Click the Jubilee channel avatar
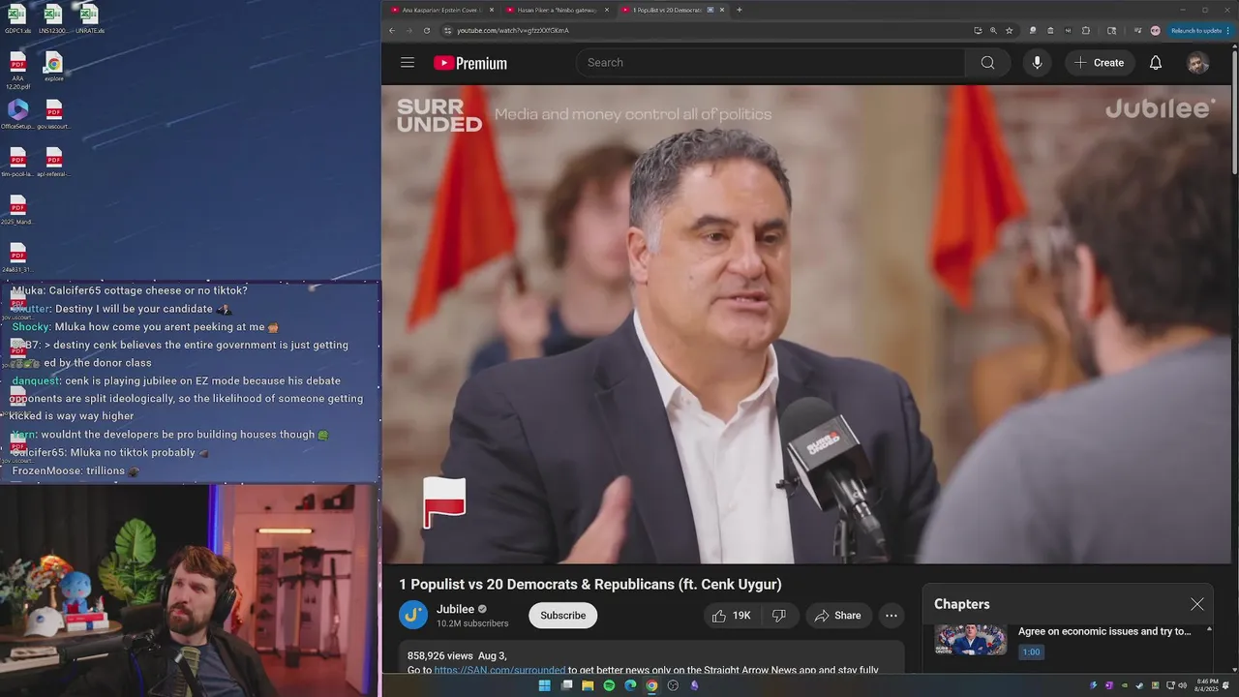Image resolution: width=1239 pixels, height=697 pixels. [413, 615]
